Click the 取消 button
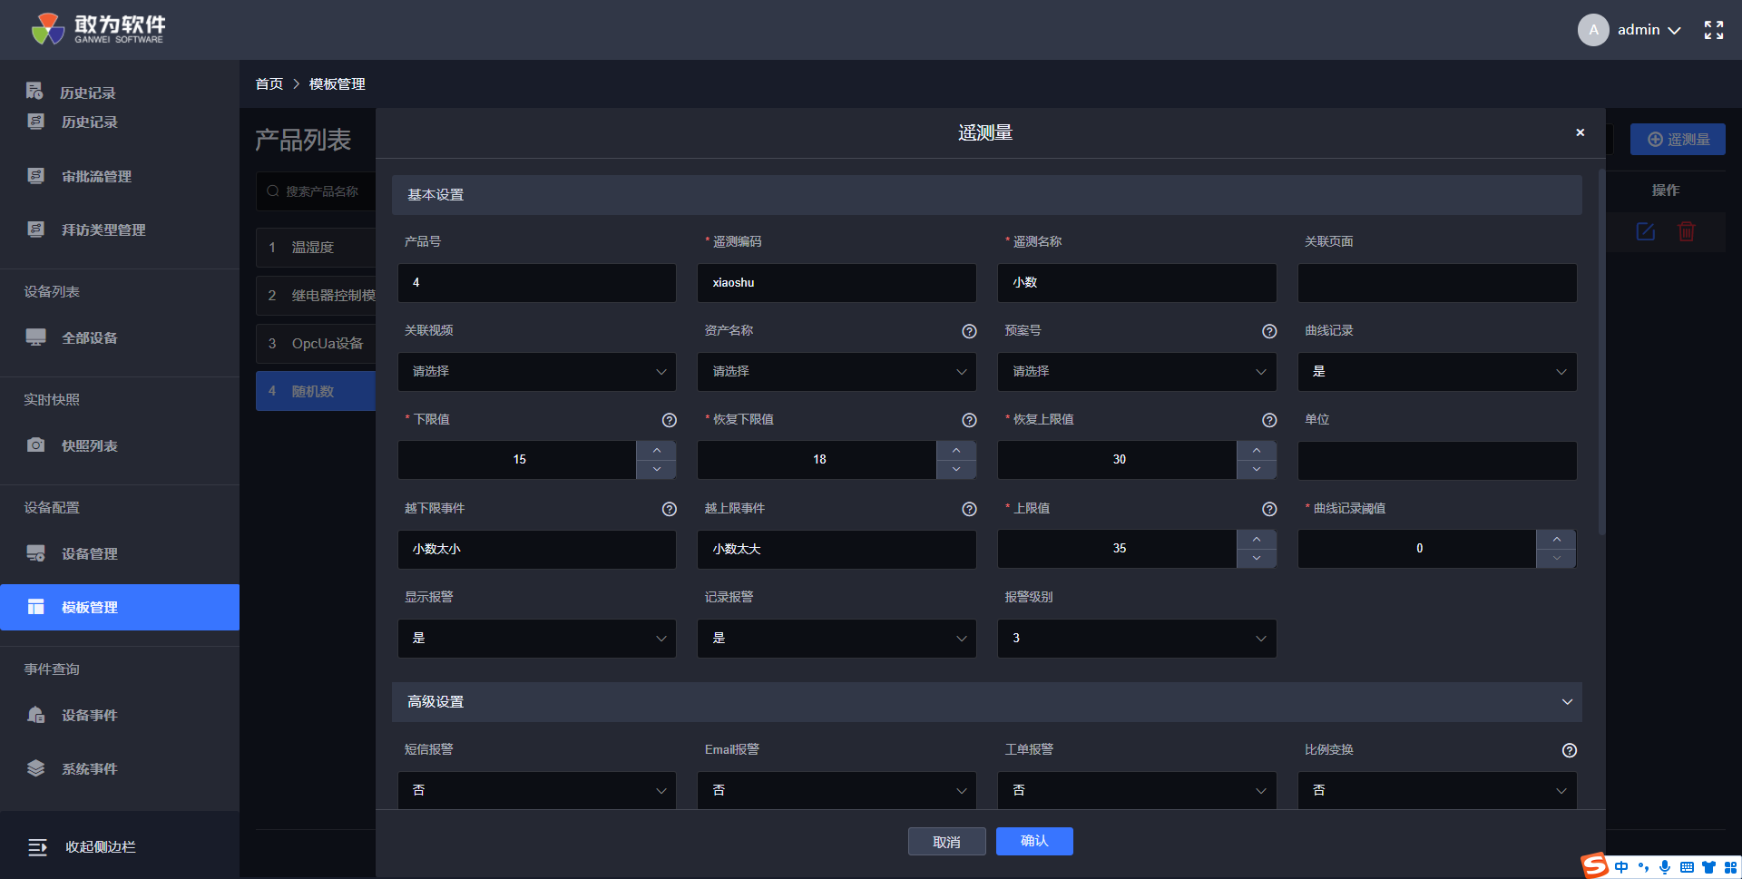 point(946,842)
